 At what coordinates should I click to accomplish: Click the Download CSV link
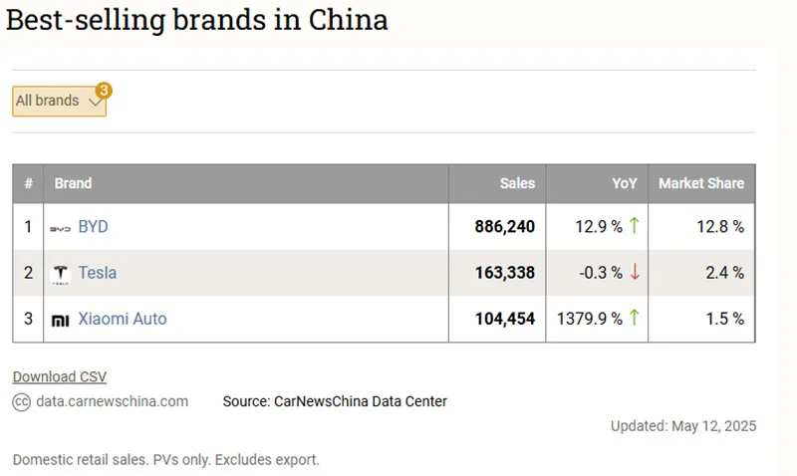point(59,376)
